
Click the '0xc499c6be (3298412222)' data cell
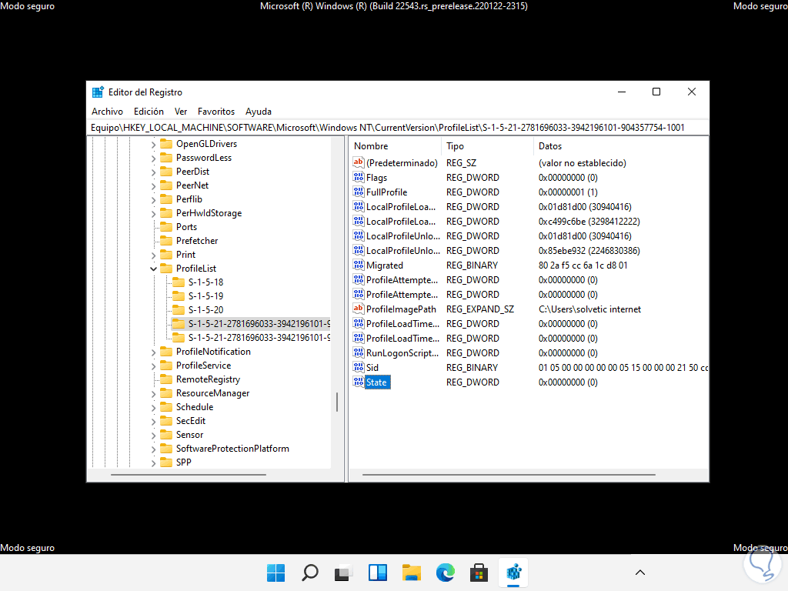[589, 222]
